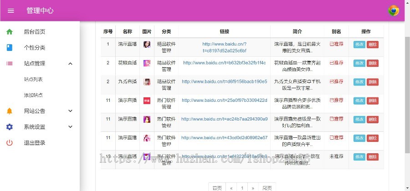The width and height of the screenshot is (410, 191).
Task: Click thumbnail image of 花椒直播 row
Action: (x=147, y=63)
